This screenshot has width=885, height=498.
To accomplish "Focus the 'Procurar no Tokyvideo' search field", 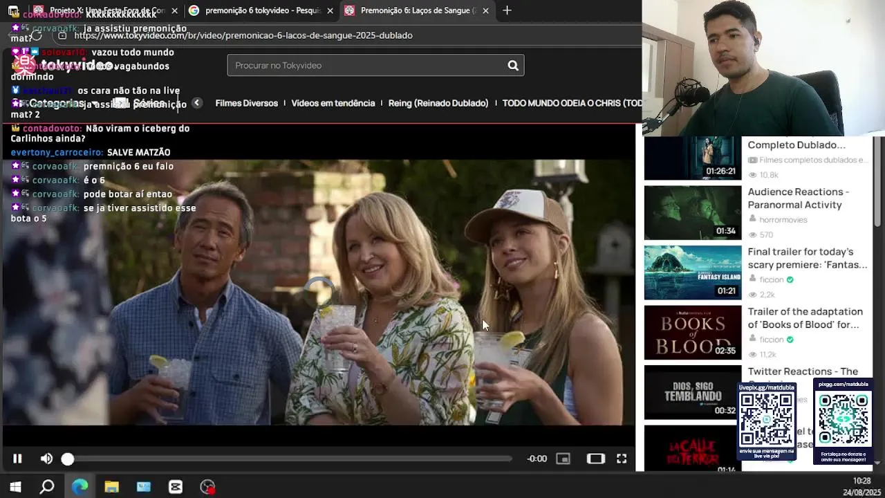I will coord(366,65).
